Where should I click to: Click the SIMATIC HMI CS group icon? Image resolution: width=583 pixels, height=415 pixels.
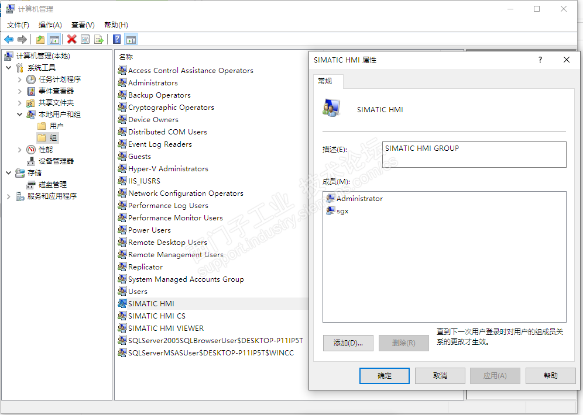(122, 316)
